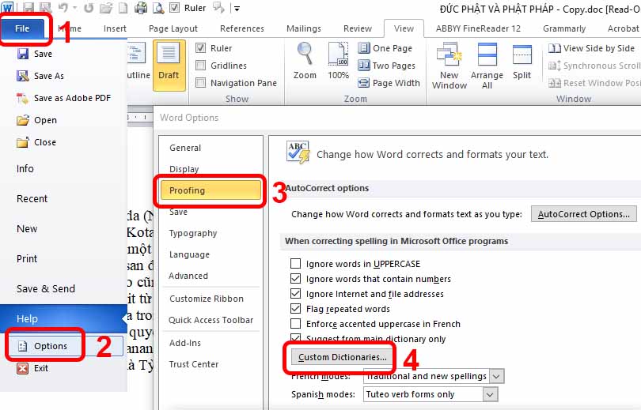
Task: Click the Print Preview magnifier icon in toolbar
Action: pyautogui.click(x=158, y=8)
